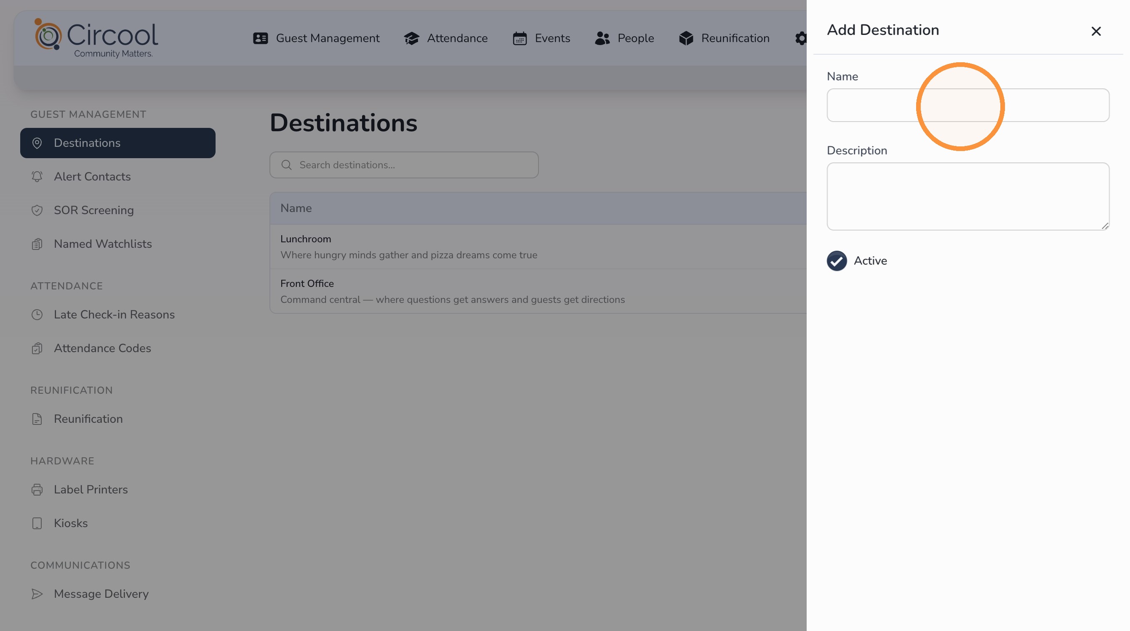
Task: Click the Destinations map pin icon
Action: pos(37,143)
